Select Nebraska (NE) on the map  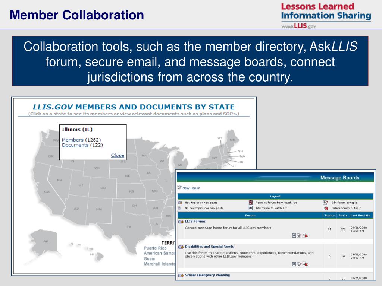point(128,176)
